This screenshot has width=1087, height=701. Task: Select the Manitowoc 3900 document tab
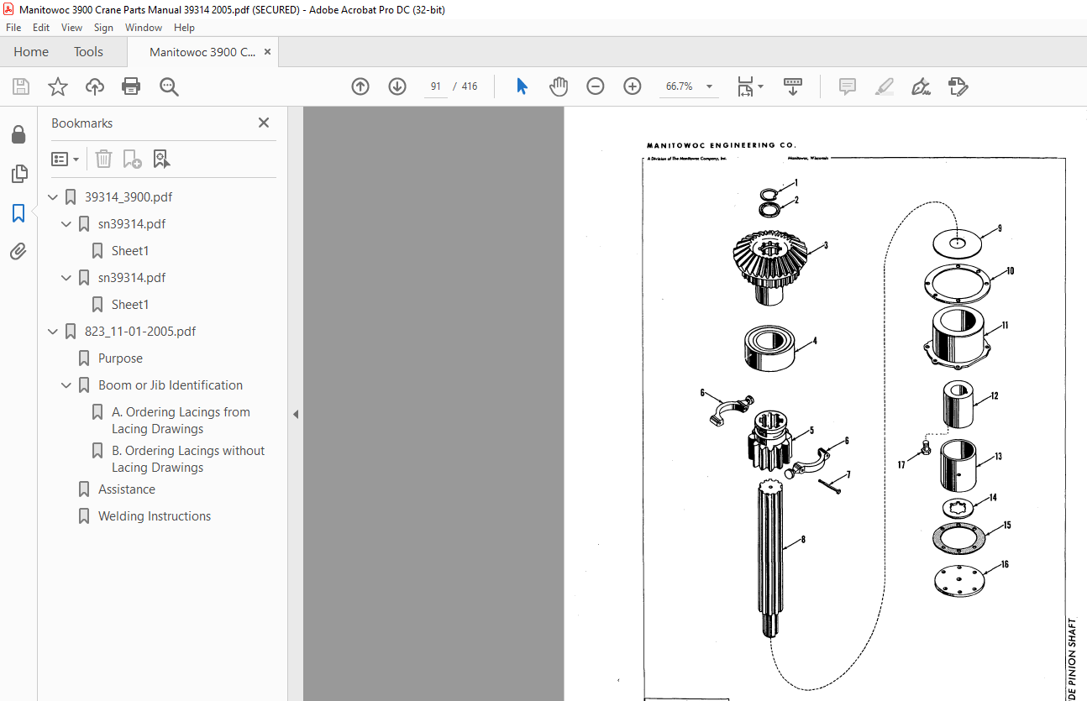[202, 52]
